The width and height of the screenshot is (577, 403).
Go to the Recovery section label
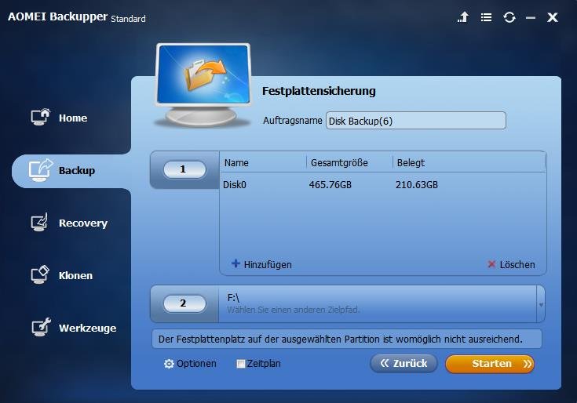coord(83,223)
